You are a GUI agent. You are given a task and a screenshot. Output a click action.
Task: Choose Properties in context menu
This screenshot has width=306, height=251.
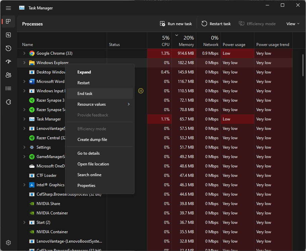pos(100,186)
